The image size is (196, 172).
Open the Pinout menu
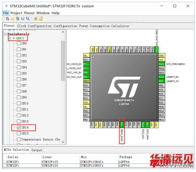(29, 13)
